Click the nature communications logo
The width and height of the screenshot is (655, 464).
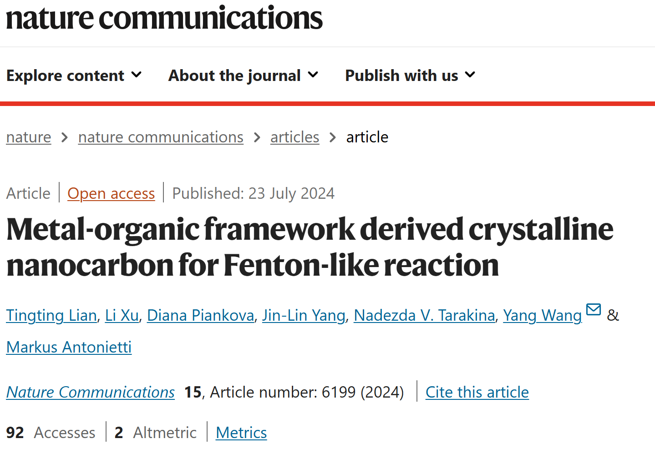click(164, 18)
